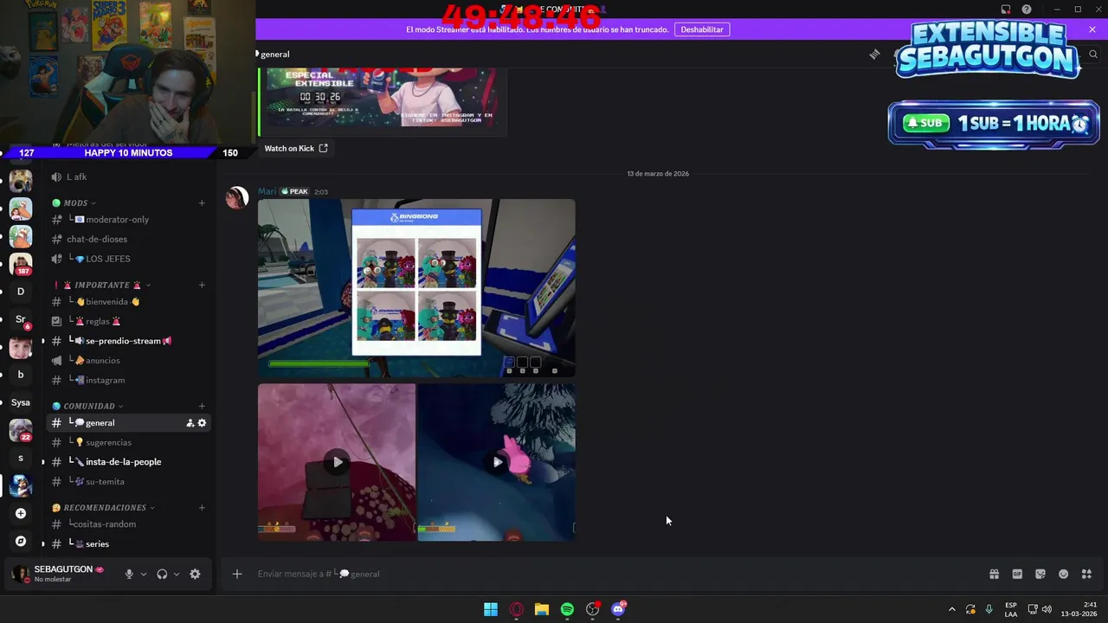Add channel to COMUNIDAD category
This screenshot has height=623, width=1108.
tap(202, 406)
